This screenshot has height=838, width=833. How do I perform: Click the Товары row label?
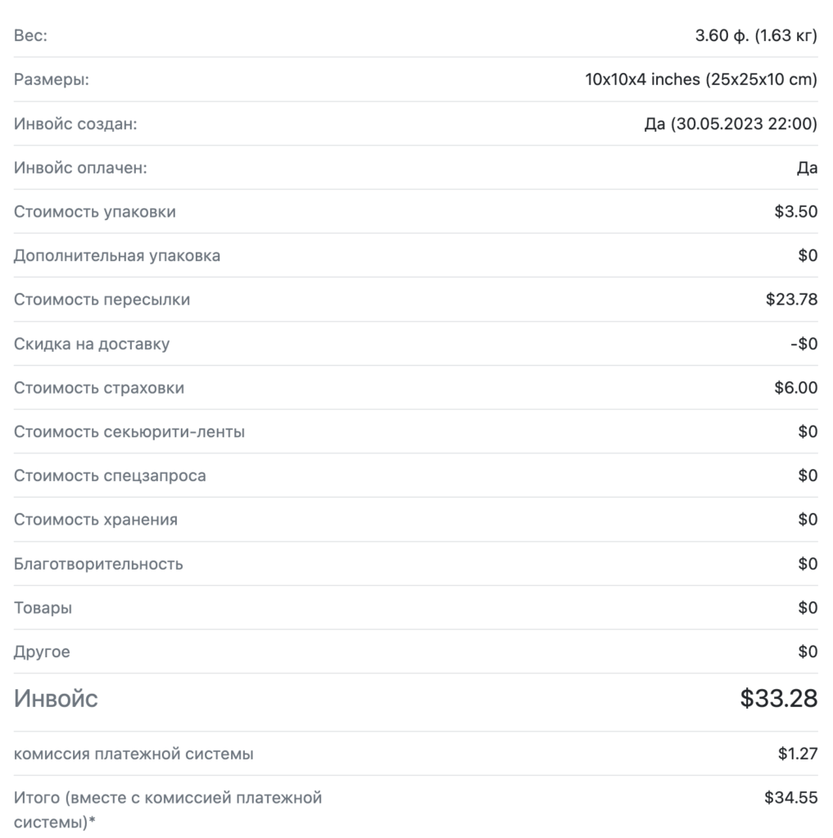click(x=43, y=608)
